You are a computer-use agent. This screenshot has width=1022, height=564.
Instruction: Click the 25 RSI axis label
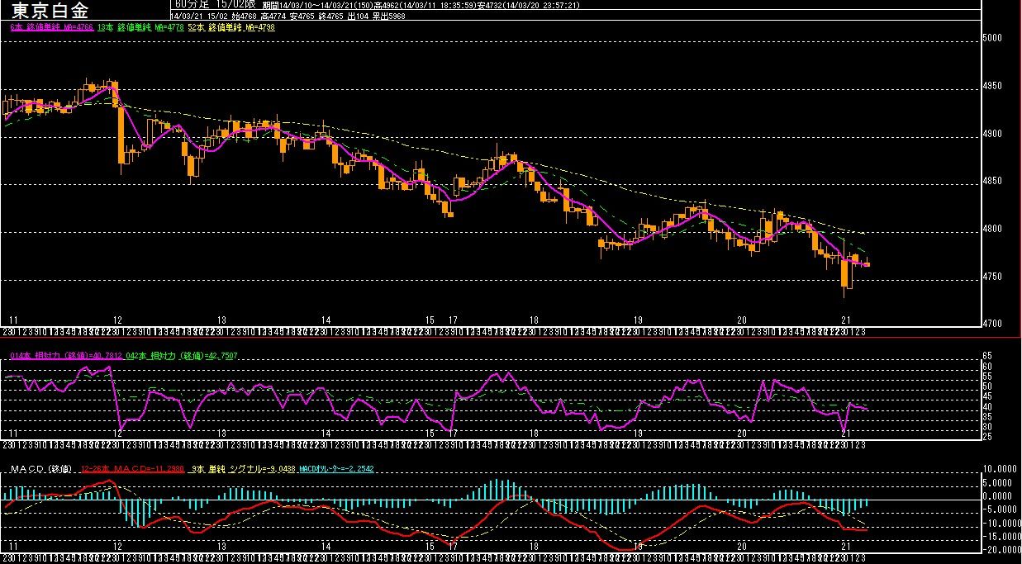[x=987, y=438]
